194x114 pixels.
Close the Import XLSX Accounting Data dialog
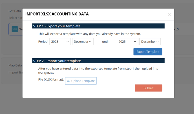tap(170, 15)
